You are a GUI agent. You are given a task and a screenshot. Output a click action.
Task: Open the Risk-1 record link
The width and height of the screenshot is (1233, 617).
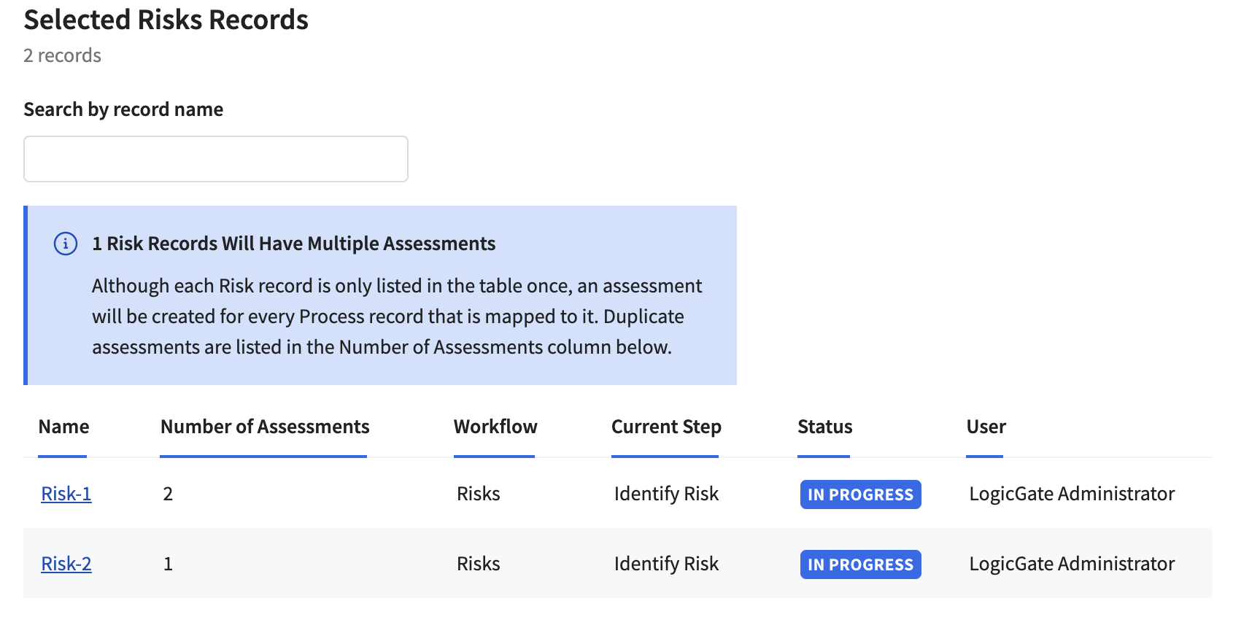pos(66,494)
